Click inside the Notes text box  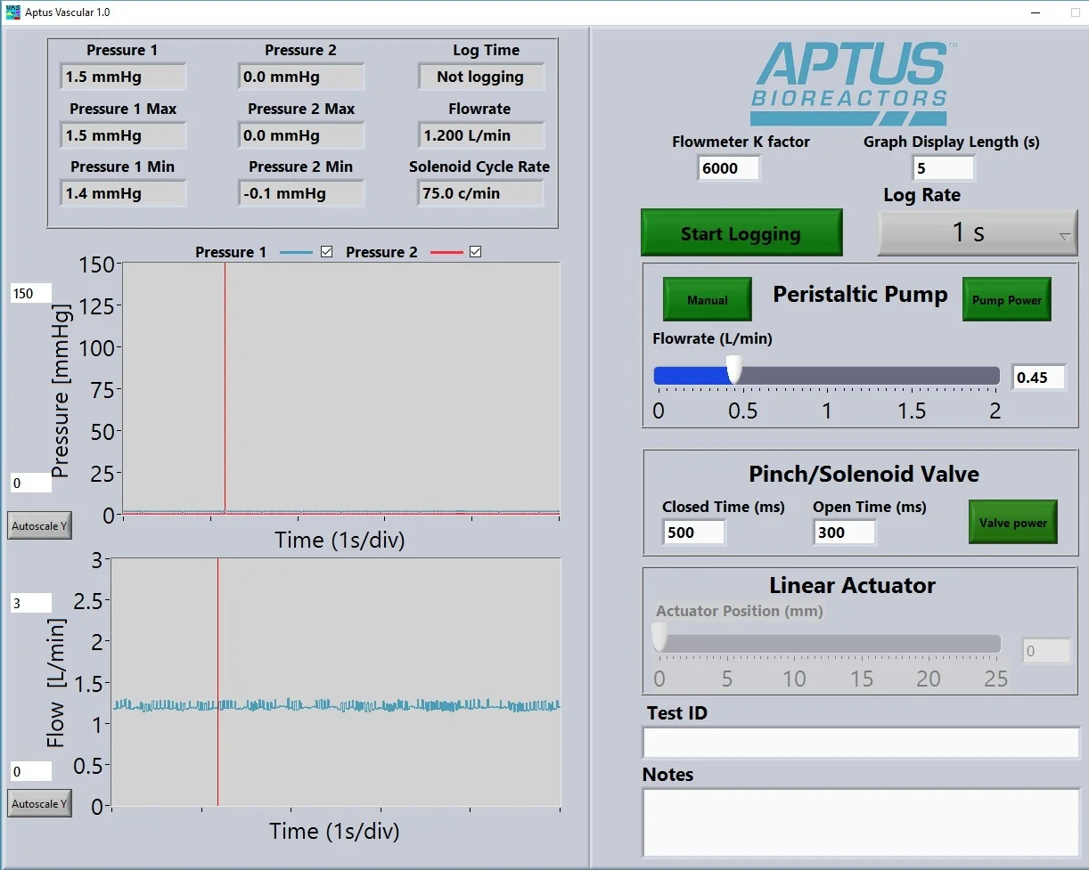(859, 821)
